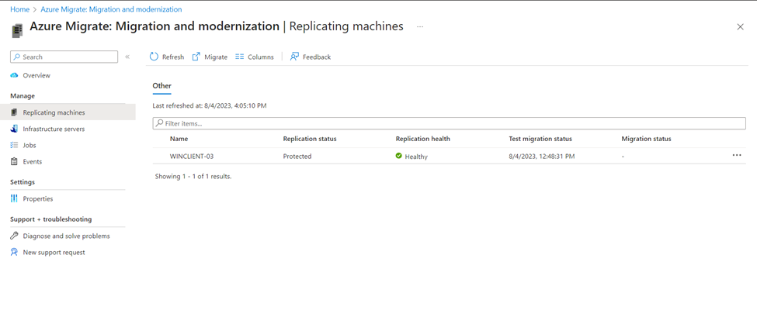Click the Last refreshed timestamp text

click(210, 105)
